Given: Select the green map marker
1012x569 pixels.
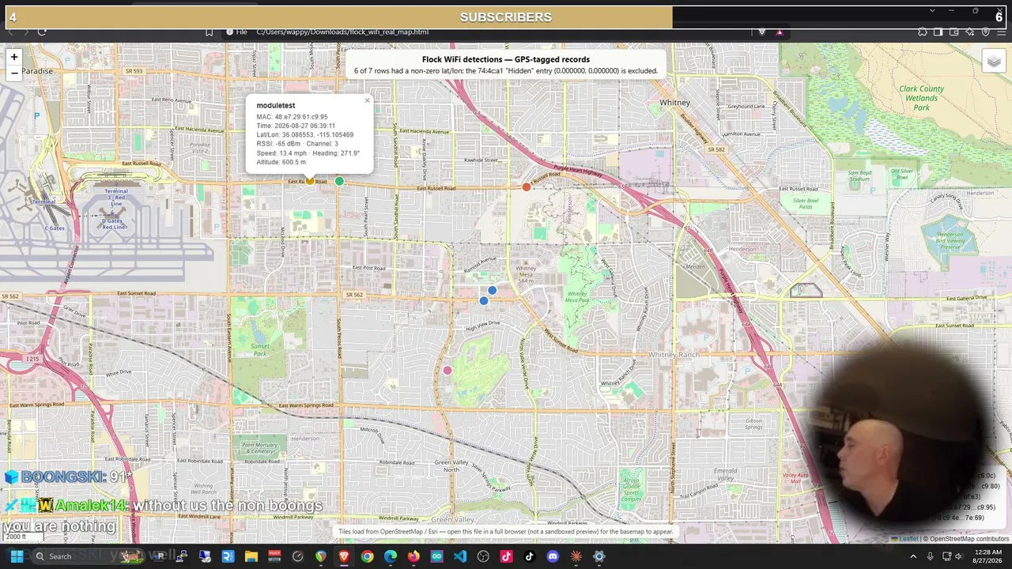Looking at the screenshot, I should [339, 181].
